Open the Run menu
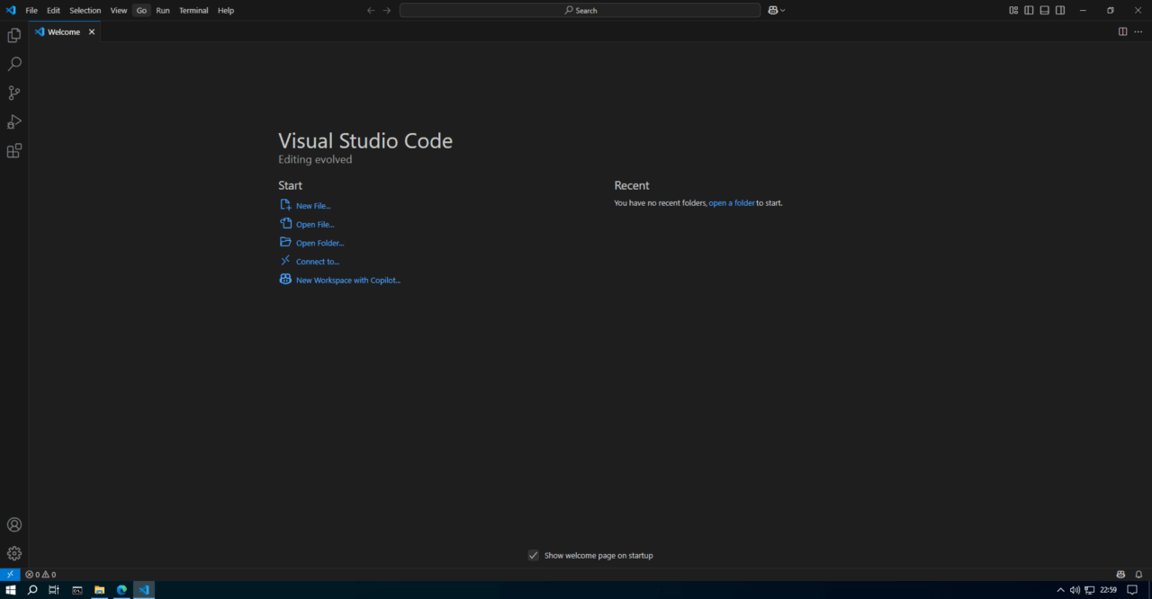 tap(163, 10)
